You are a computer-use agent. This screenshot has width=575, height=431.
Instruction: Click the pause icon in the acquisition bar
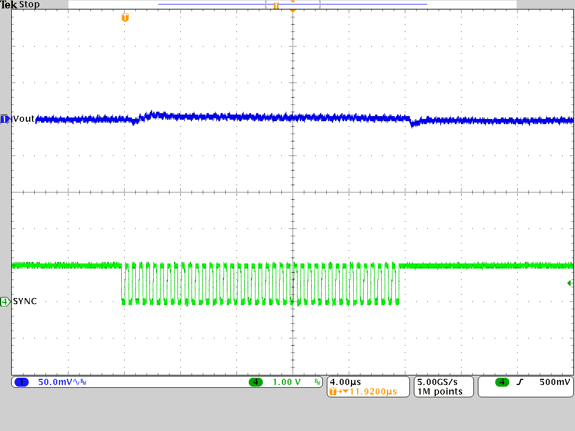pos(275,5)
